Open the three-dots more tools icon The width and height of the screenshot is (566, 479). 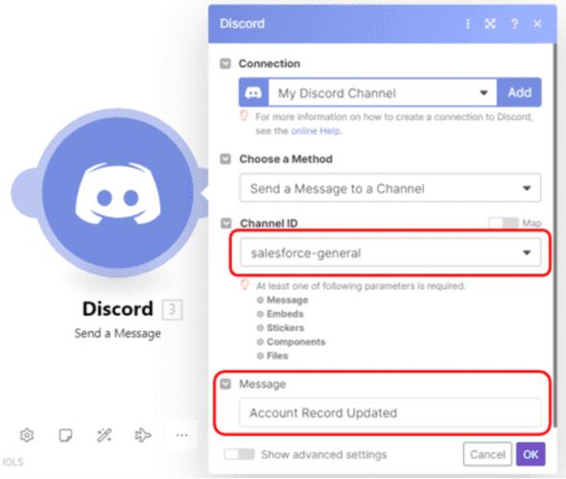(181, 435)
